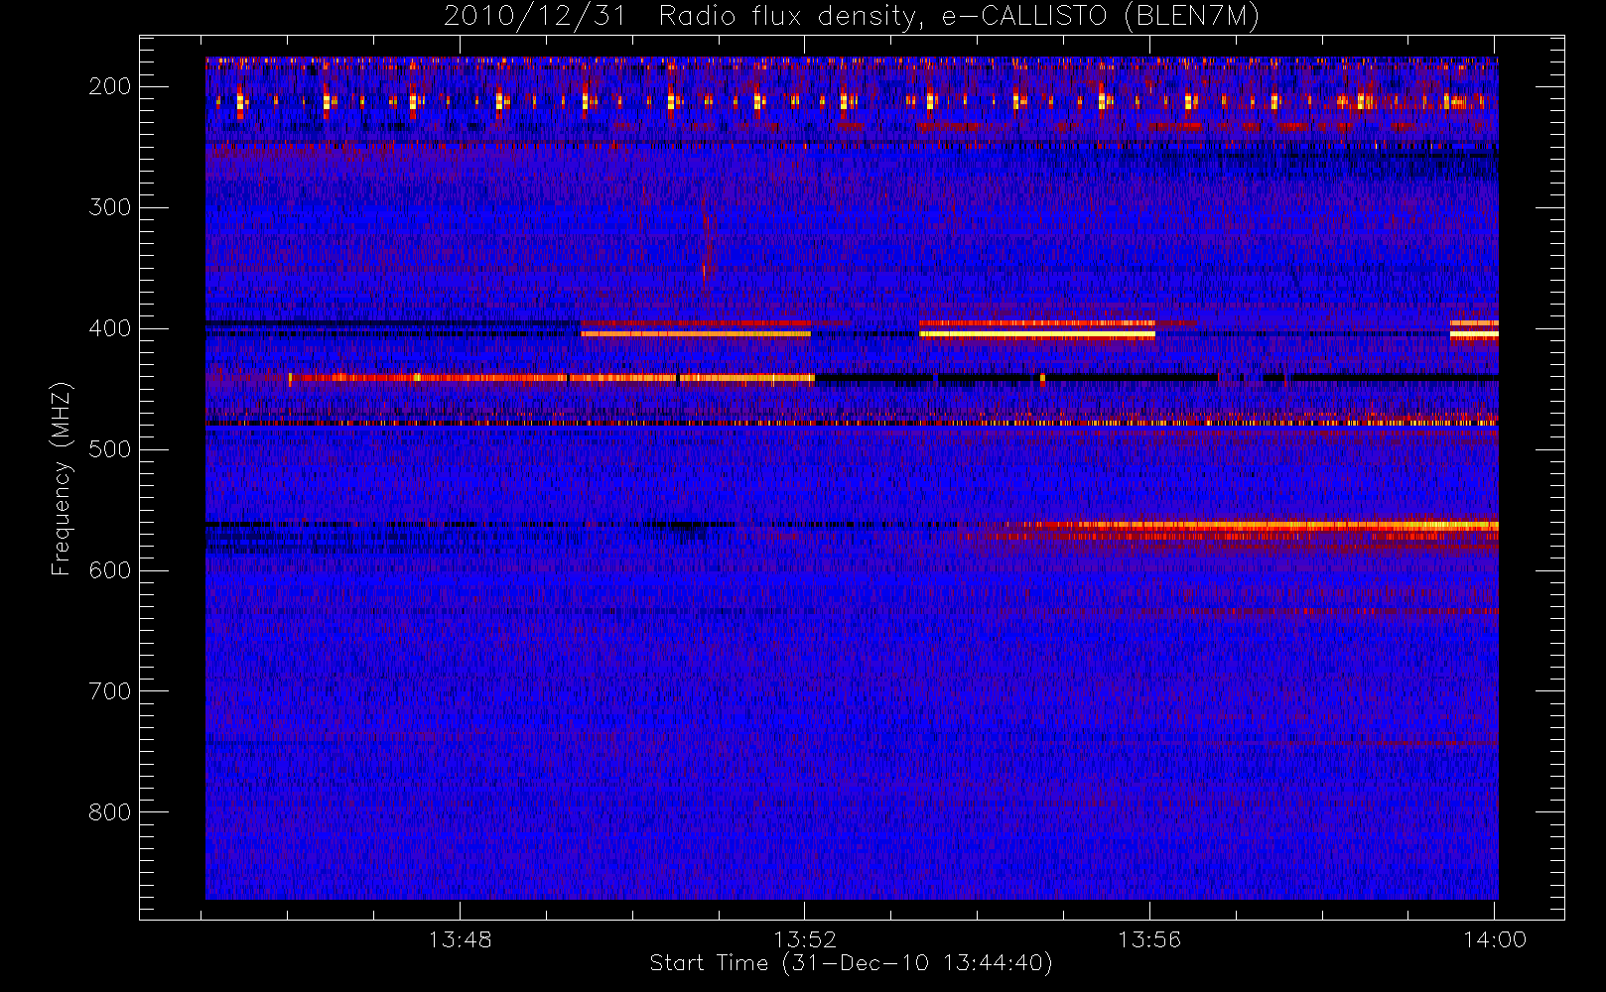Click the 600 frequency tick label
The image size is (1606, 992).
coord(109,570)
